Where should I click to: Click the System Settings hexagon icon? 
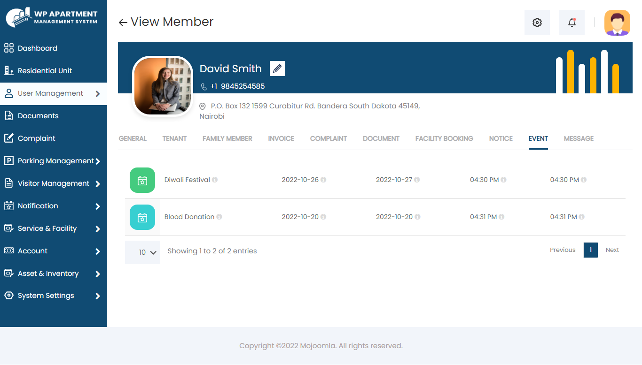[8, 296]
